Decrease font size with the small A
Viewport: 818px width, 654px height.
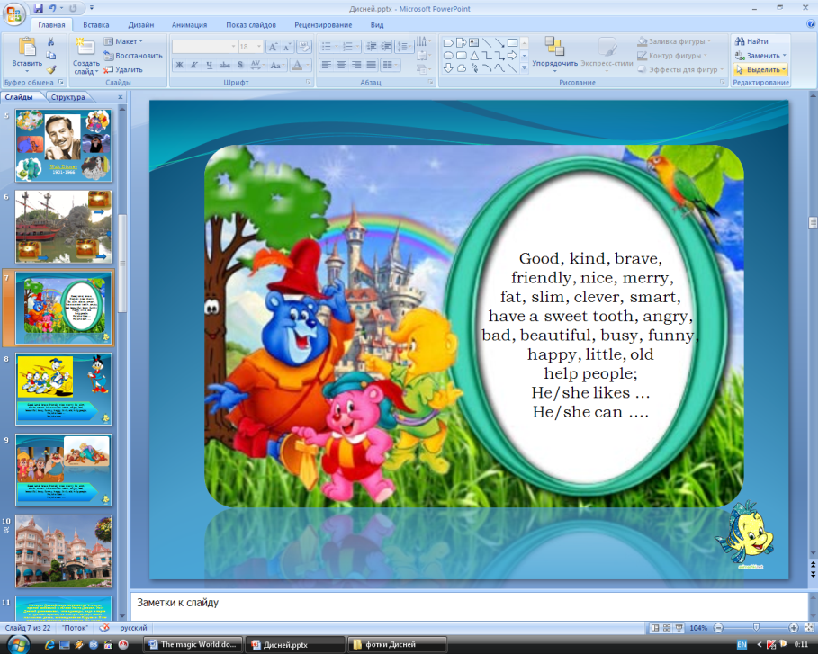click(x=286, y=47)
